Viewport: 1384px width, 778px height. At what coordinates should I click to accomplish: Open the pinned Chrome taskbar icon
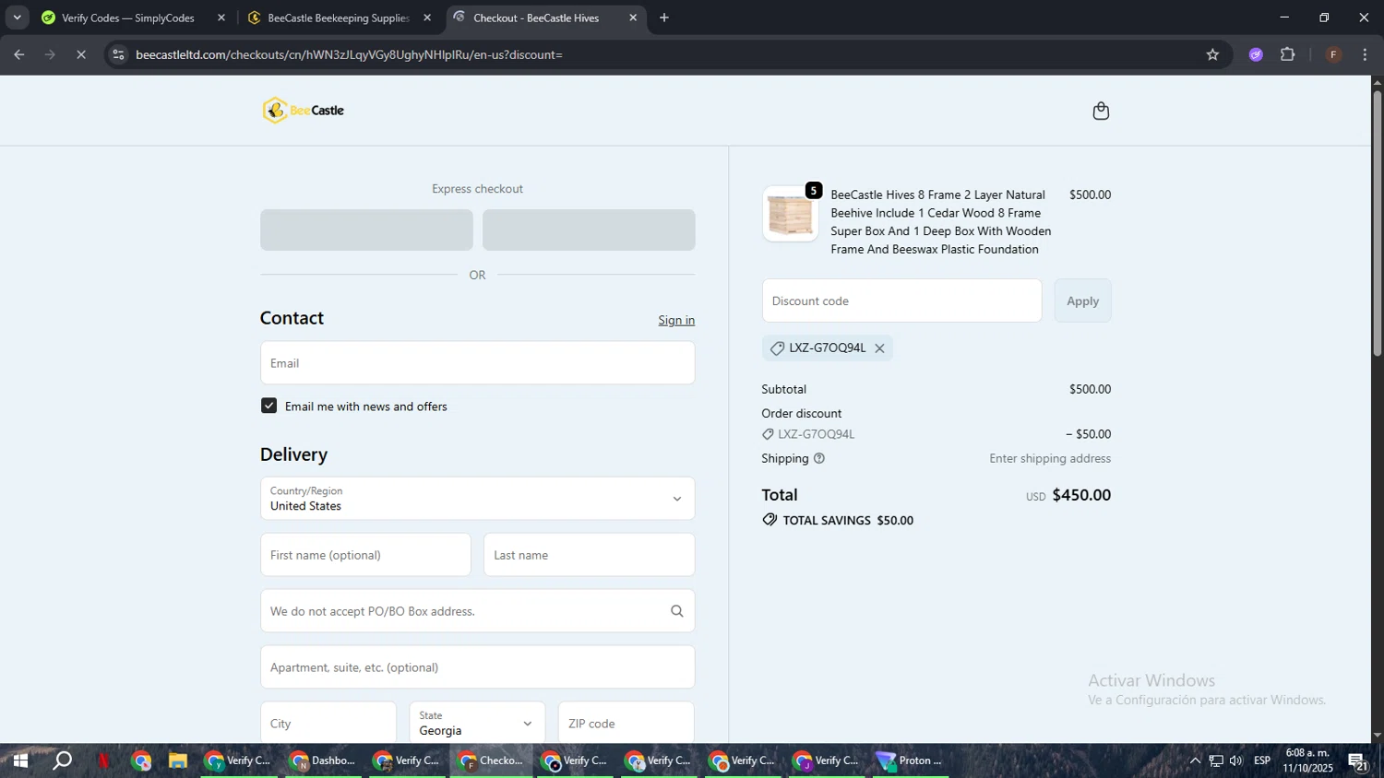(141, 760)
